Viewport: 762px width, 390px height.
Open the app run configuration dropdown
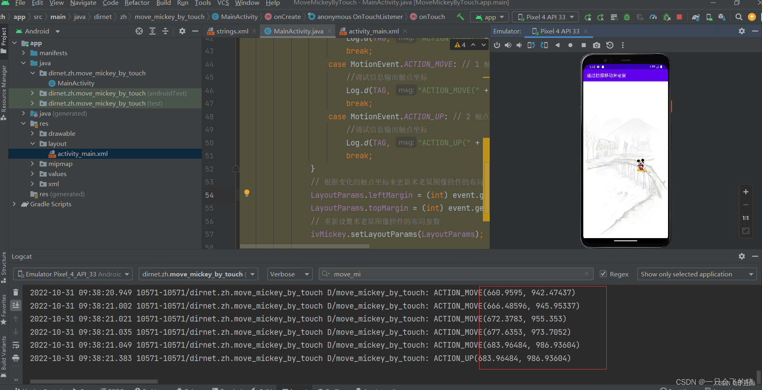click(x=490, y=17)
